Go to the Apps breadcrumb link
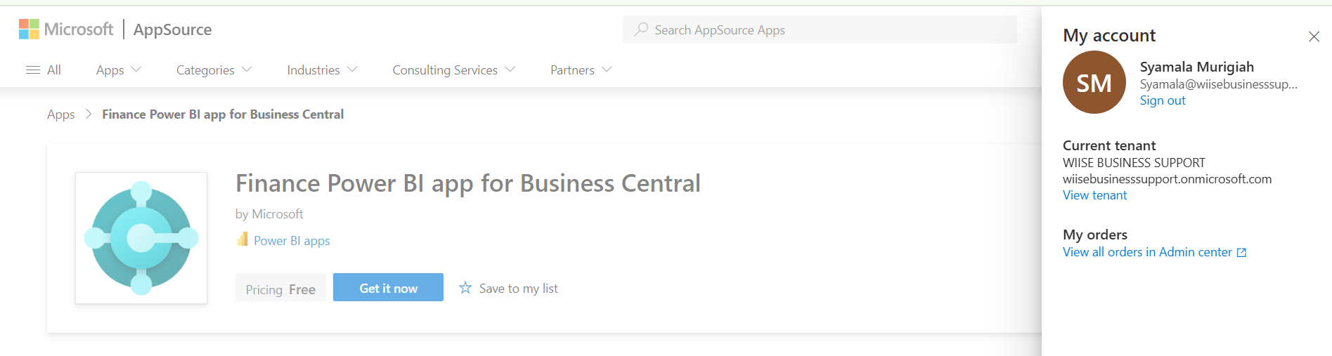 coord(61,114)
